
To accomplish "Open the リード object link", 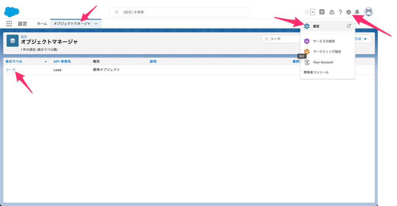I will coord(10,70).
